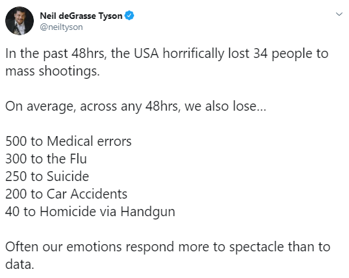Click the word 'emotions' in the tweet
349x278 pixels.
click(x=94, y=247)
